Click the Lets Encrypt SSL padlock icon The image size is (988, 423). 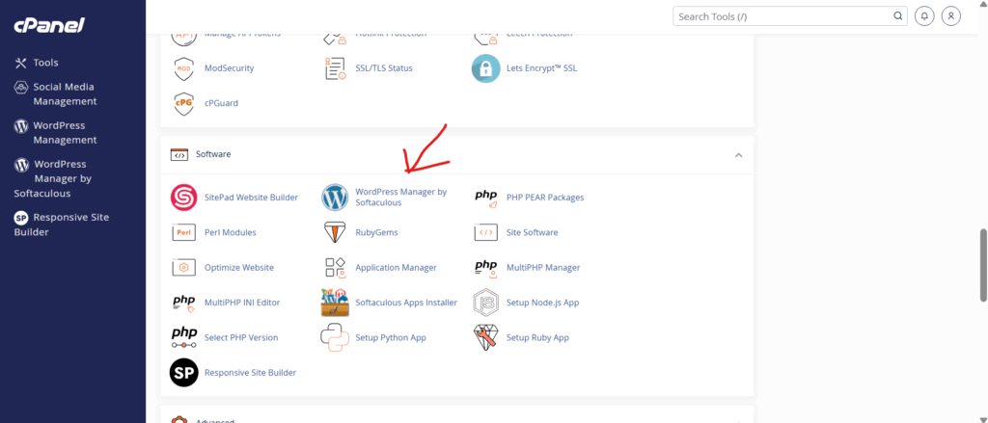click(485, 68)
